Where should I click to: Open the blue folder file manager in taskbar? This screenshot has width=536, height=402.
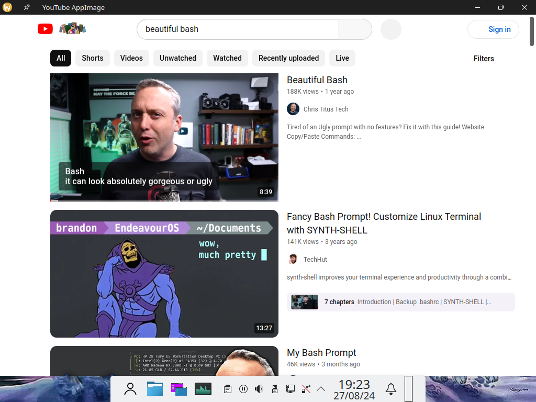155,389
